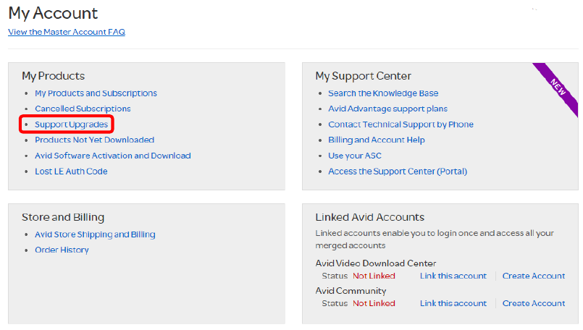Create Account for Avid Video Download Center

point(534,276)
